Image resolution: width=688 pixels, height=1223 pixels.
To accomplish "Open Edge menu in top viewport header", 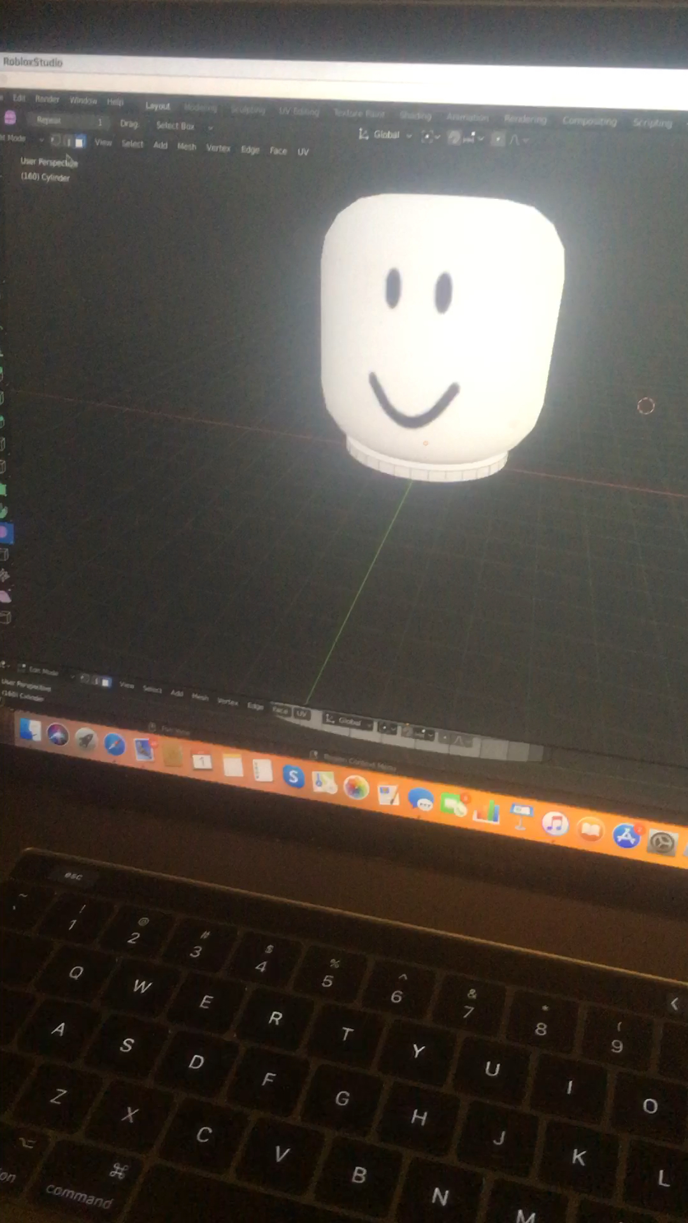I will tap(250, 150).
